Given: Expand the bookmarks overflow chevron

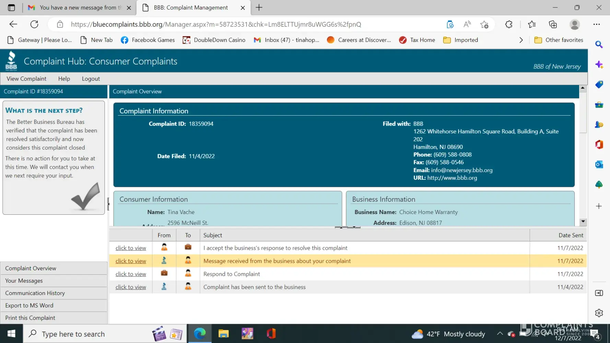Looking at the screenshot, I should point(521,40).
